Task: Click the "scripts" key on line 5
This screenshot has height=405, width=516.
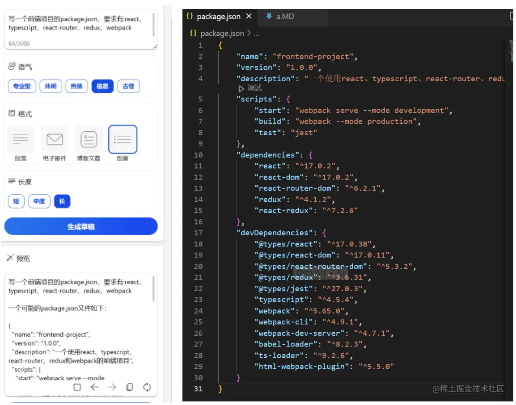Action: click(256, 99)
